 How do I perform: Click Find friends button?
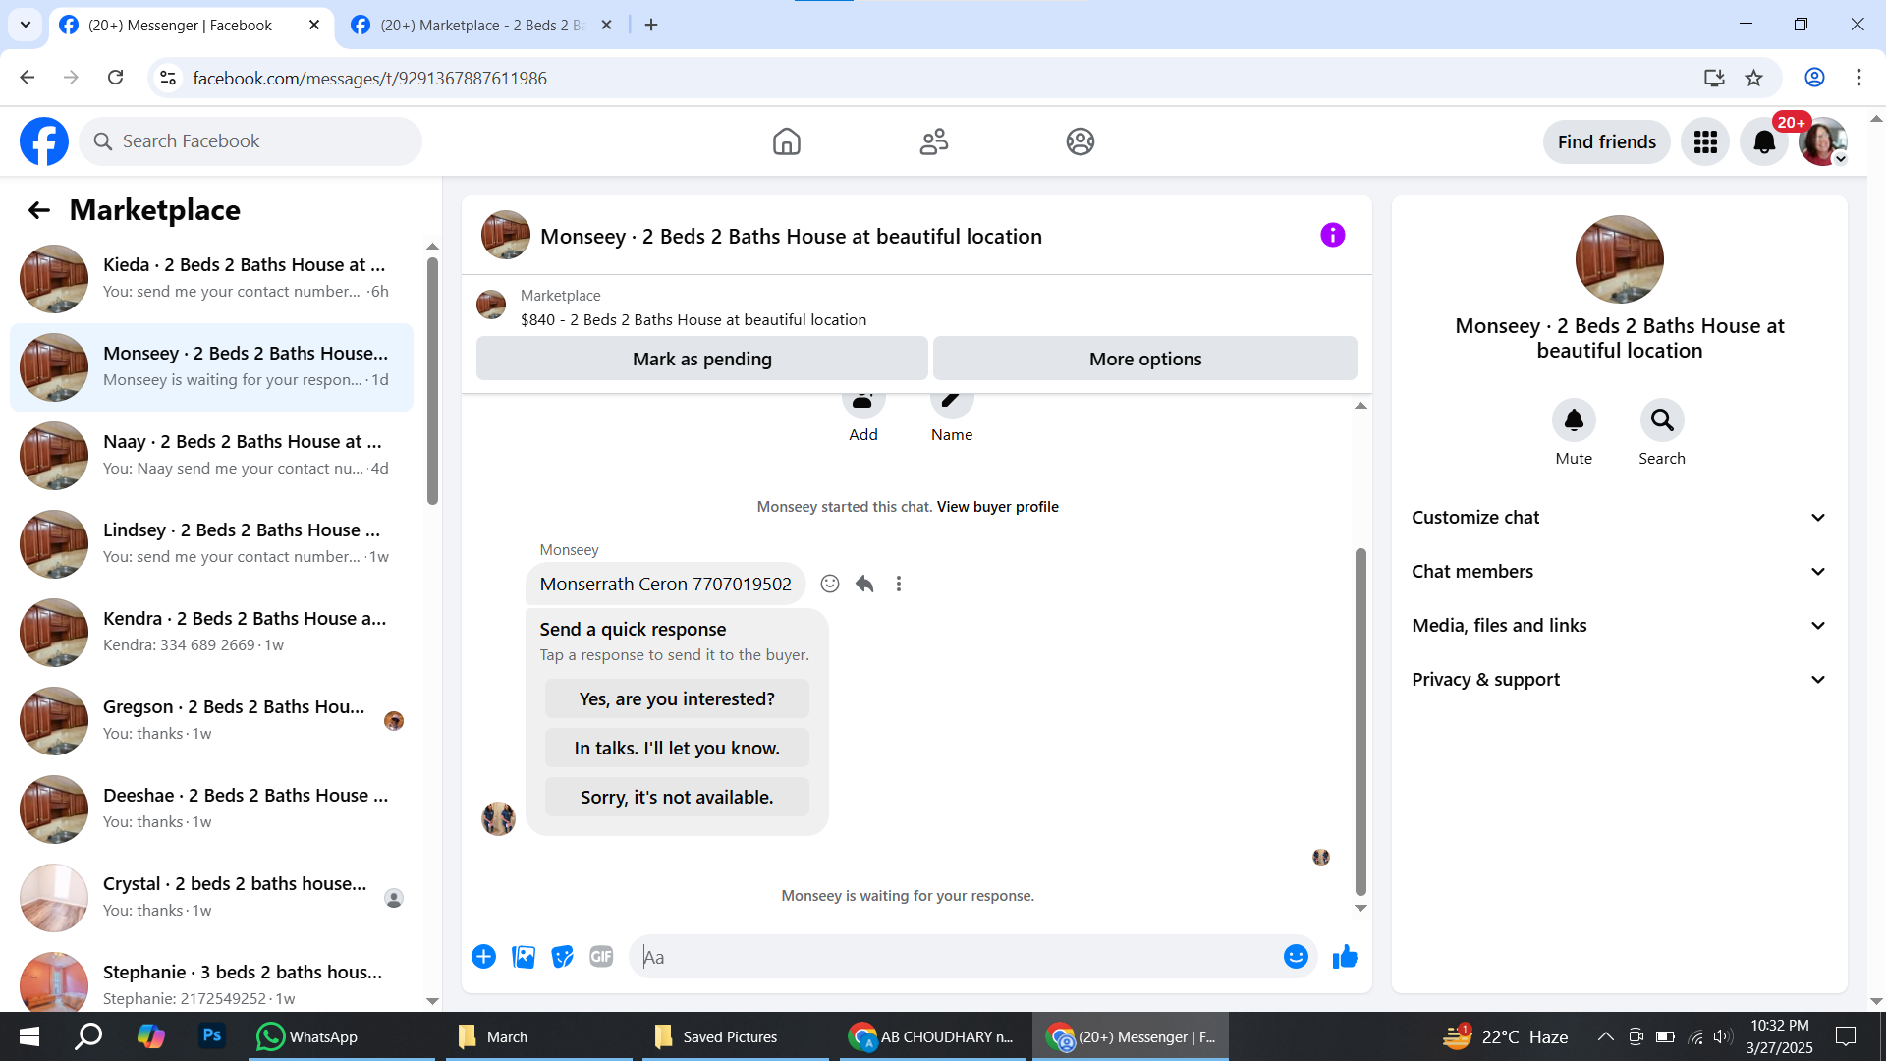click(x=1606, y=141)
